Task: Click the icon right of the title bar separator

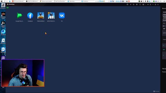Action: tap(148, 5)
